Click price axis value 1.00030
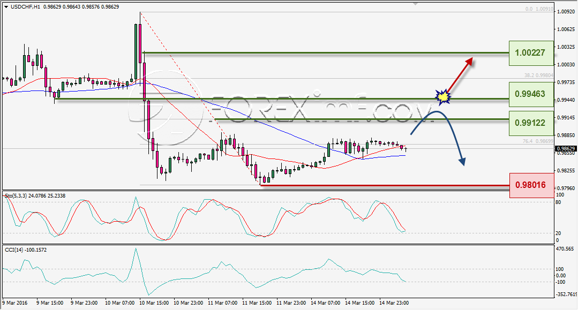Viewport: 578px width, 310px height. [566, 64]
